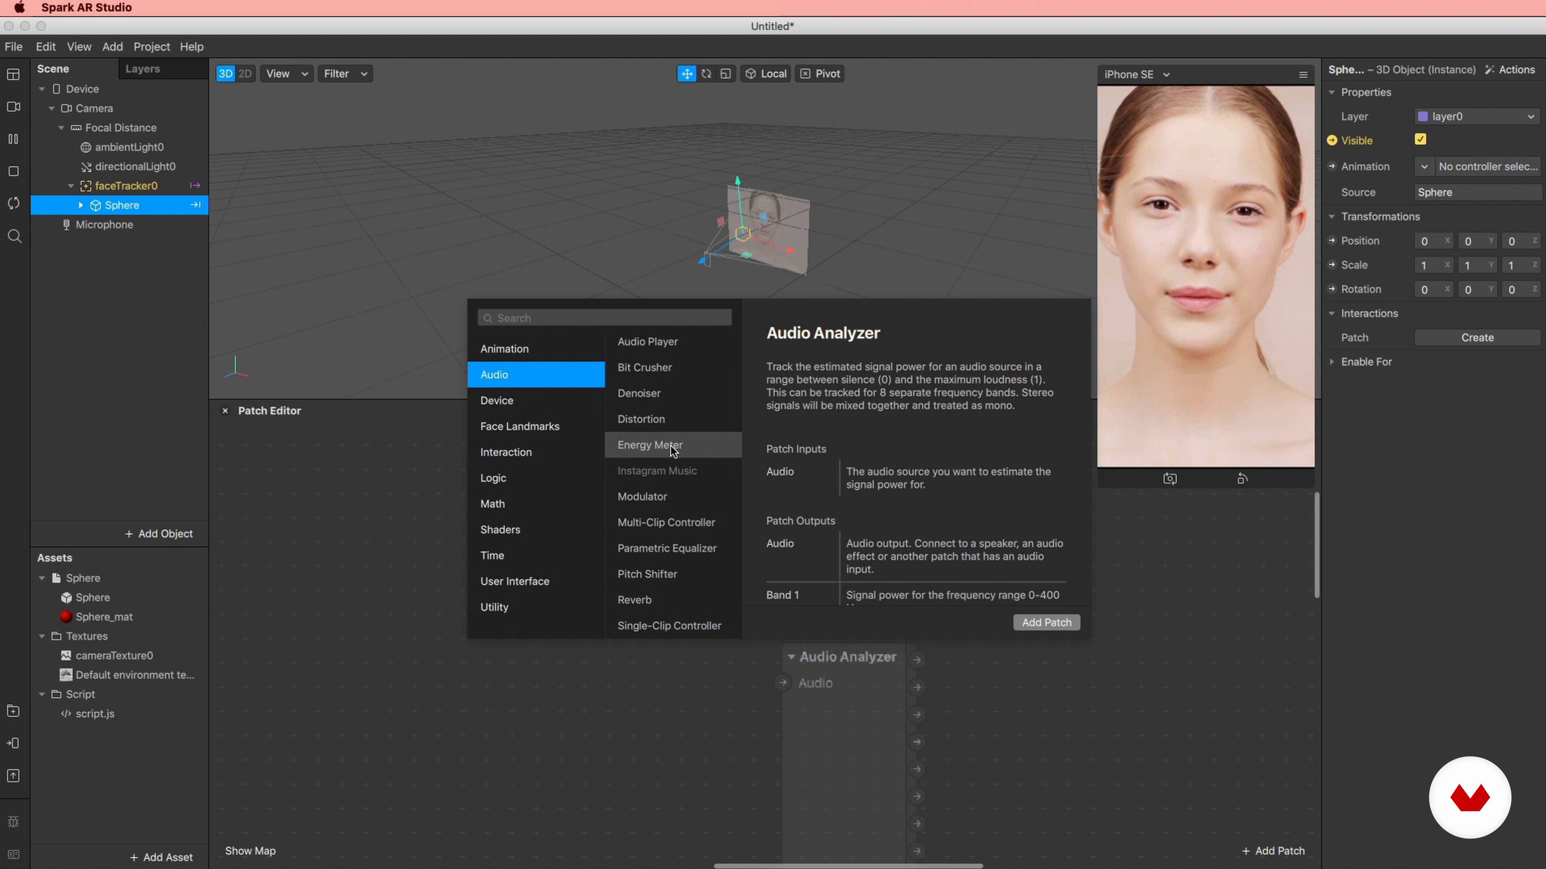Open the simulator hamburger menu

pyautogui.click(x=1303, y=75)
